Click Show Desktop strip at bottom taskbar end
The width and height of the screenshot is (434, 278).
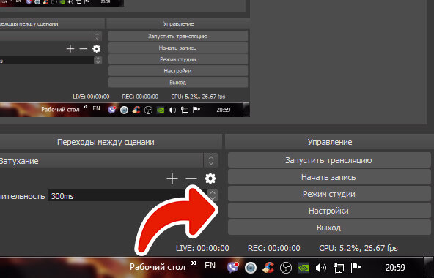tap(428, 268)
